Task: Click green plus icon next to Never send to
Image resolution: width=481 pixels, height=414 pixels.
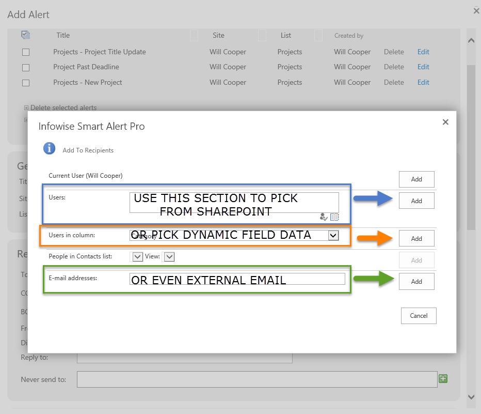Action: point(443,379)
